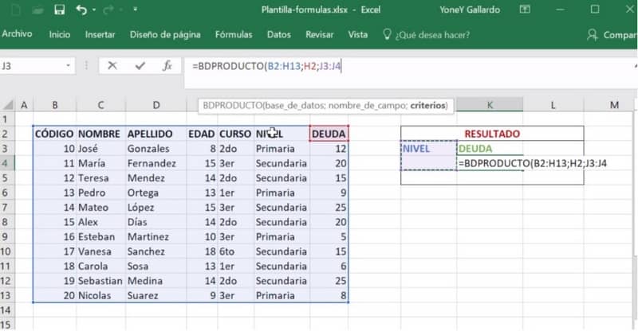Select column D header
Image resolution: width=638 pixels, height=331 pixels.
(156, 105)
